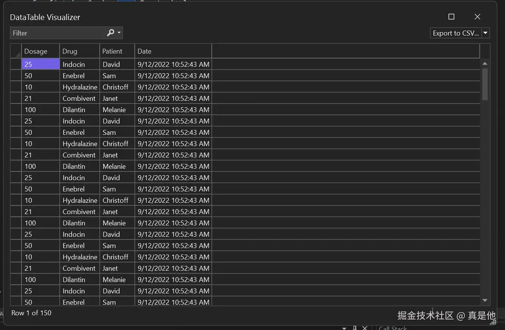Screen dimensions: 505x330
Task: Click the vertical scrollbar thumb
Action: click(x=485, y=84)
